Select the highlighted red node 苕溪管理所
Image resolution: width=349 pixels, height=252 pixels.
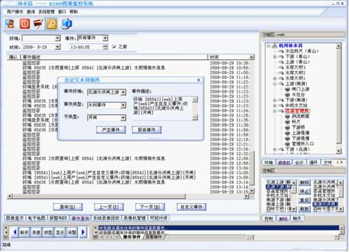click(297, 111)
